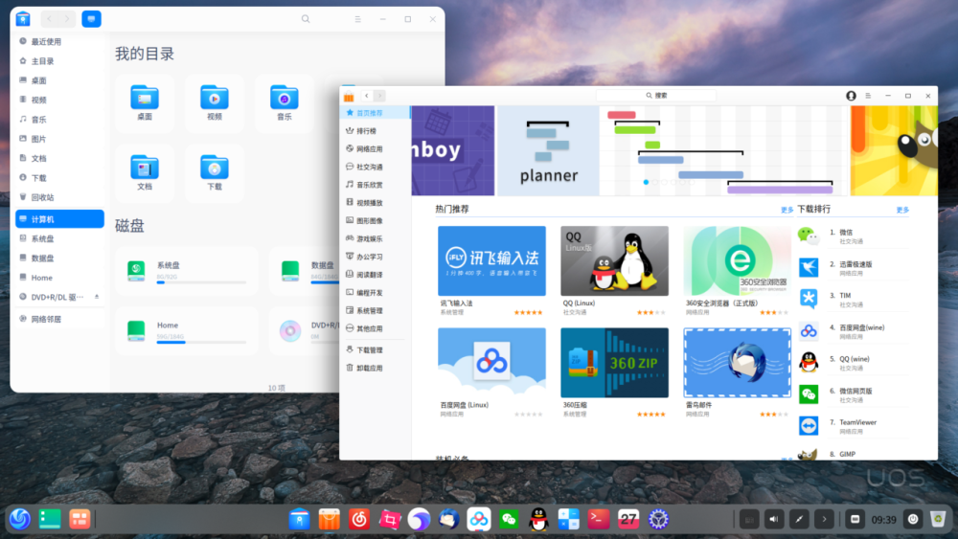
Task: Open file manager hamburger menu
Action: 358,19
